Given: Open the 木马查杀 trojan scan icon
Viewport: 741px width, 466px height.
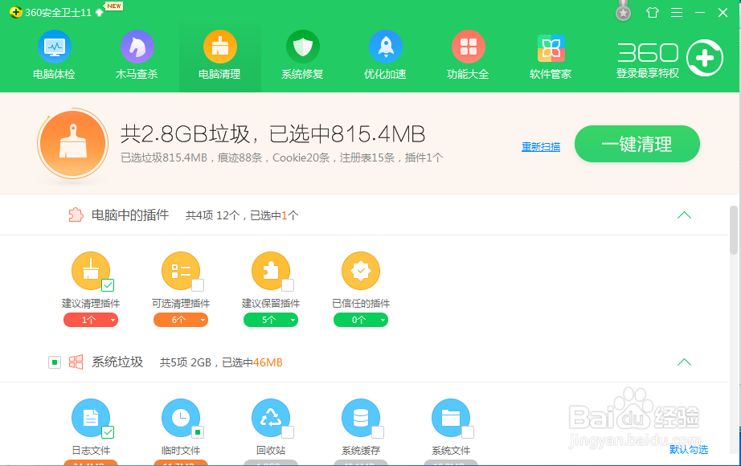Looking at the screenshot, I should point(137,47).
